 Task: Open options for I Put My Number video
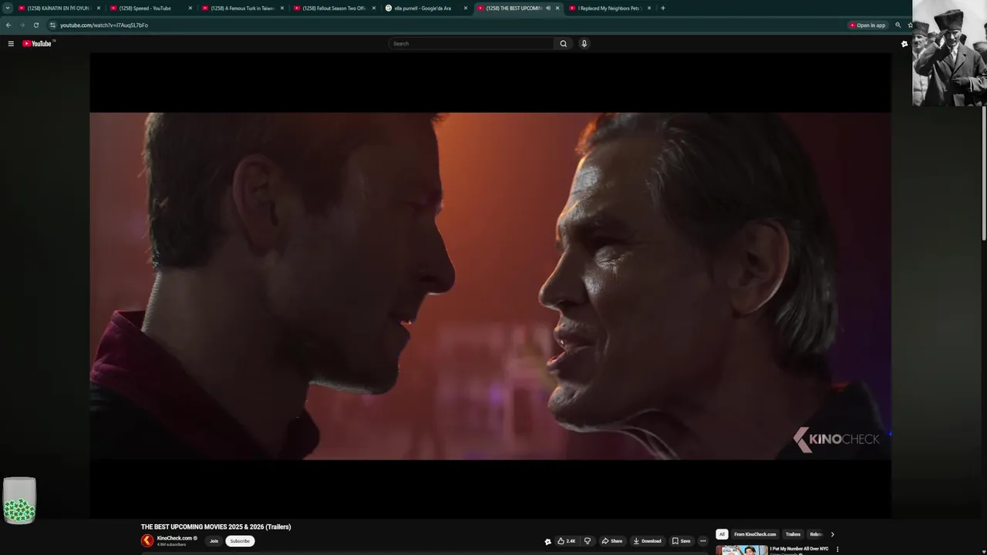coord(837,550)
